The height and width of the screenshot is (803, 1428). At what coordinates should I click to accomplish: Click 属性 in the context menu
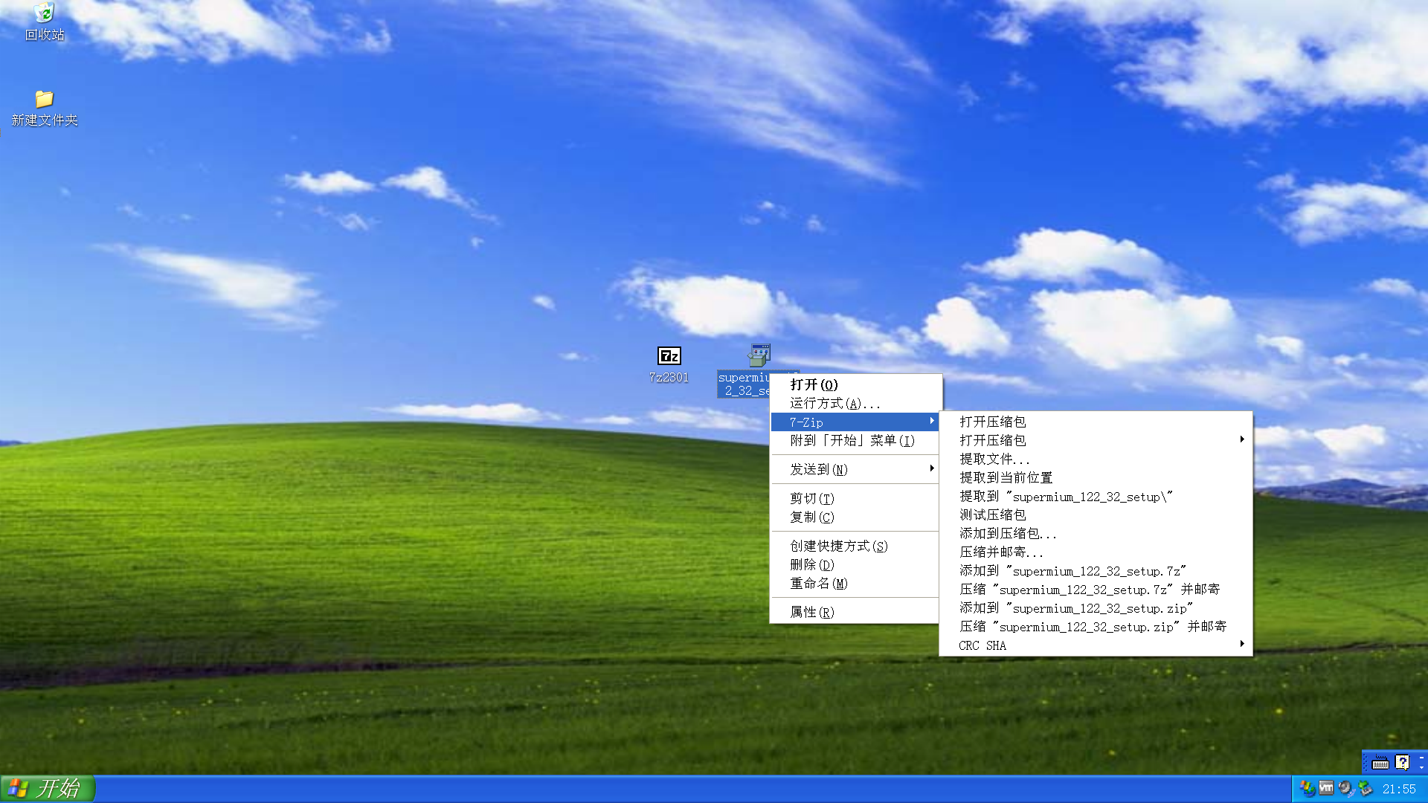pyautogui.click(x=811, y=612)
